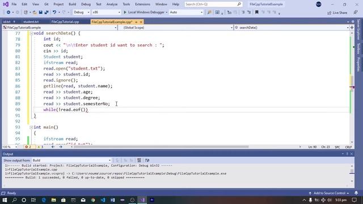
Task: Switch to the FileCppTutorial.cpp tab
Action: 65,22
